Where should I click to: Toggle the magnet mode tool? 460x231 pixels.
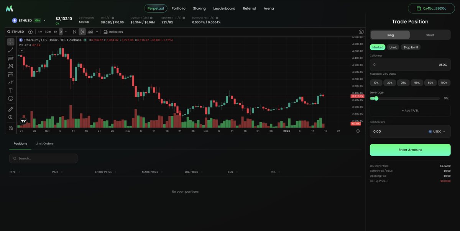11,128
